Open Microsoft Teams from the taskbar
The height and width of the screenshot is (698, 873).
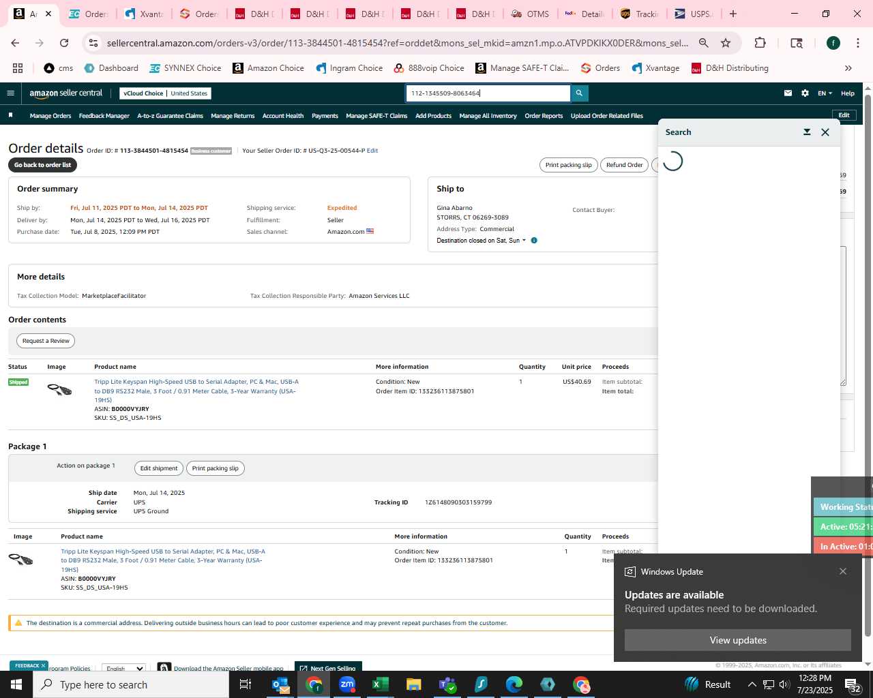point(447,684)
